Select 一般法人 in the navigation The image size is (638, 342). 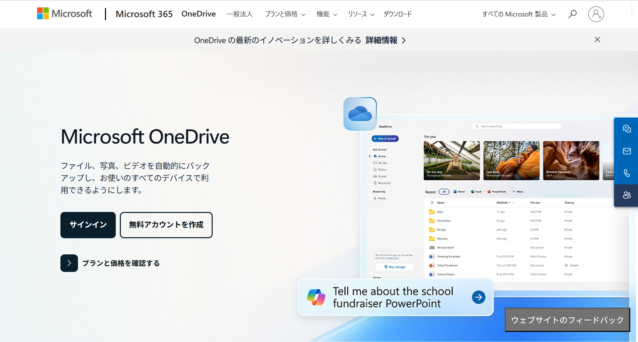click(x=240, y=14)
